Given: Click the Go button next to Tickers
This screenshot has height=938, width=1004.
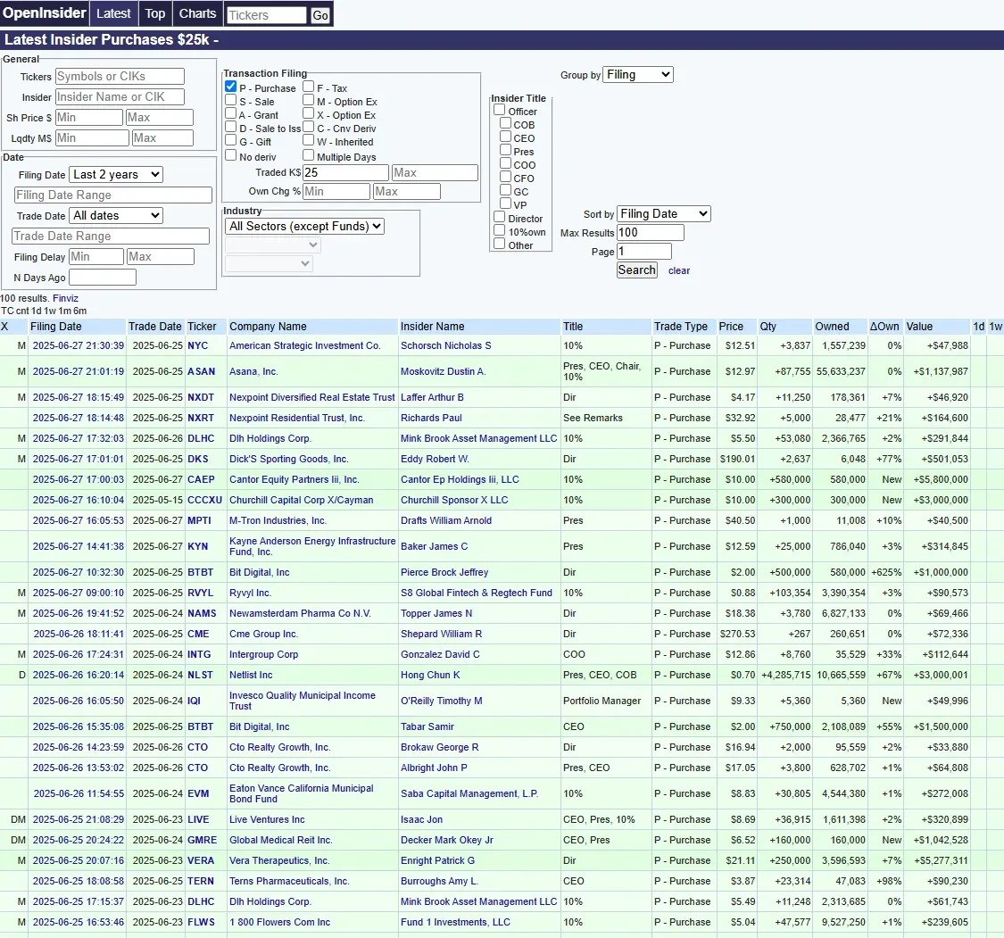Looking at the screenshot, I should pos(320,15).
